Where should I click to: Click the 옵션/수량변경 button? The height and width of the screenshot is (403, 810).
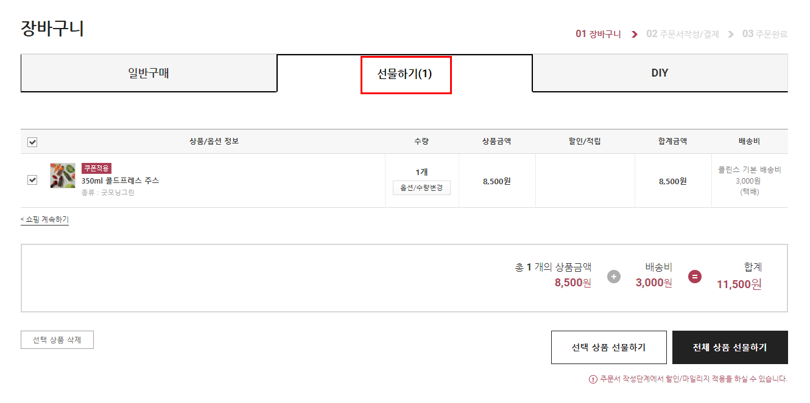[421, 188]
